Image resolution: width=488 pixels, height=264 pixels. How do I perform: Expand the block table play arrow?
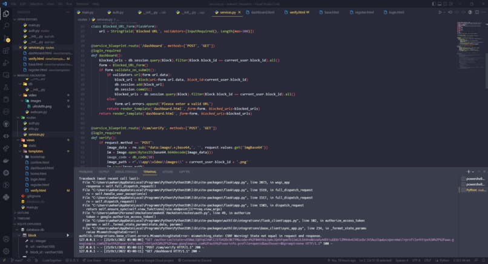click(68, 236)
